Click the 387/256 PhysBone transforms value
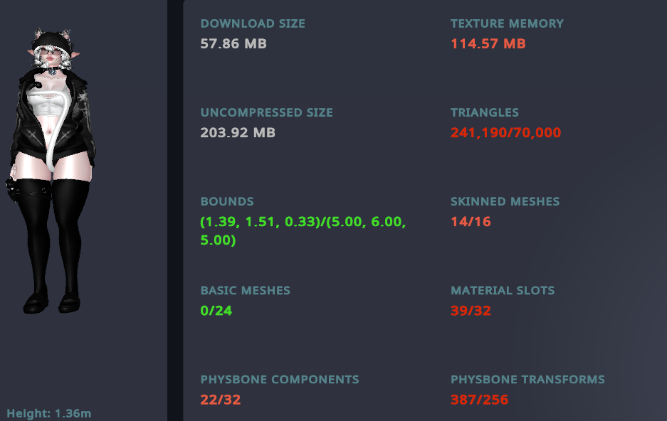Viewport: 667px width, 421px height. tap(479, 400)
